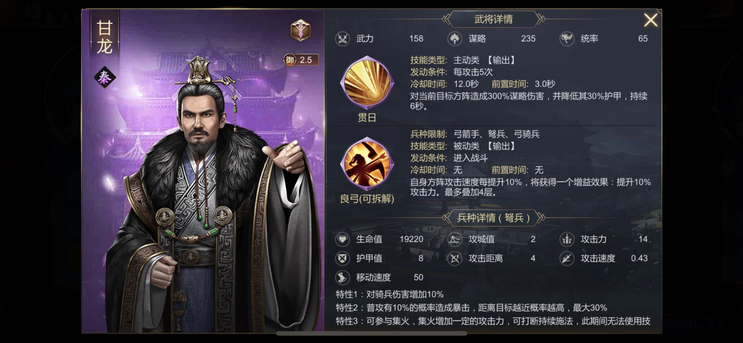The height and width of the screenshot is (343, 743).
Task: Tap the 御 2.5 cost badge
Action: (x=301, y=60)
